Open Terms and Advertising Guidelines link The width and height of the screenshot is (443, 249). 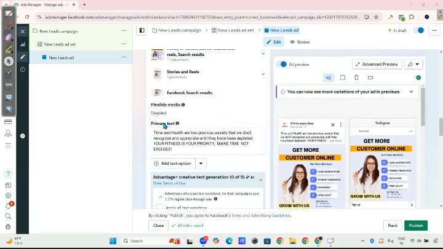[x=261, y=215]
